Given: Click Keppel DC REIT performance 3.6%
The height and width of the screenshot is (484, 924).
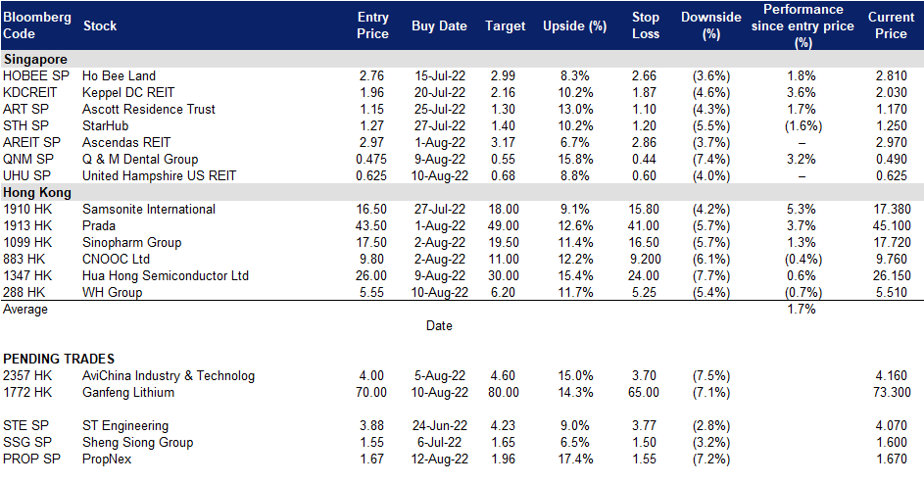Looking at the screenshot, I should tap(802, 92).
